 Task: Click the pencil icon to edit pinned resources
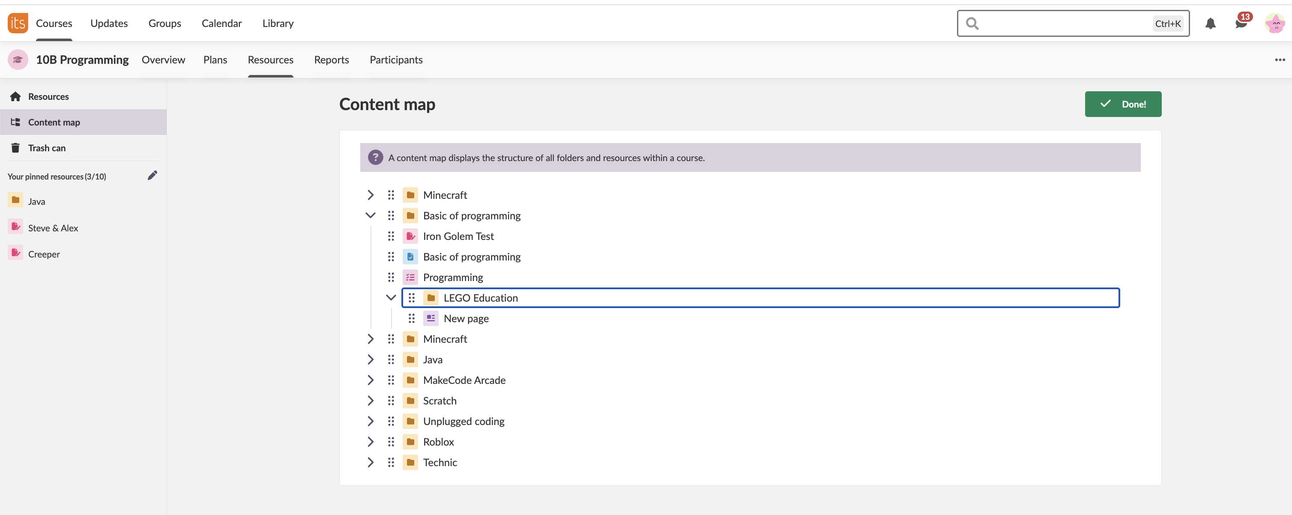(153, 175)
